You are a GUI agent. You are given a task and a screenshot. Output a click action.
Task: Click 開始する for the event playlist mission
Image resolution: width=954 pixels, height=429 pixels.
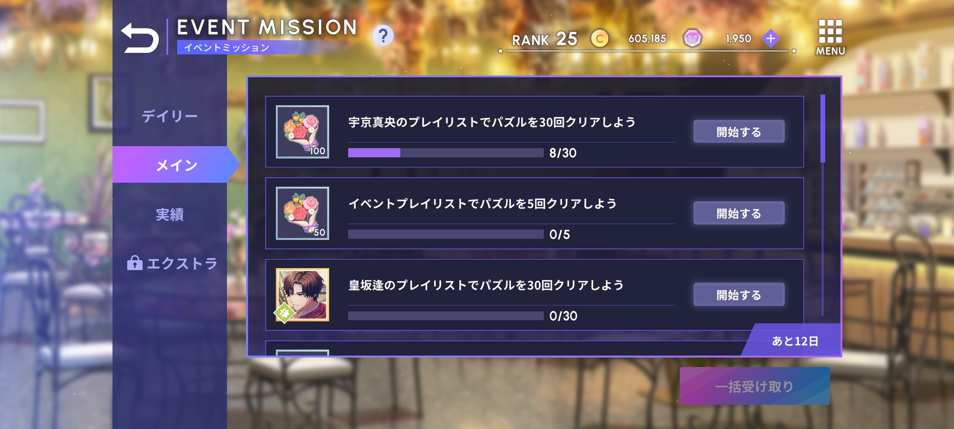739,213
